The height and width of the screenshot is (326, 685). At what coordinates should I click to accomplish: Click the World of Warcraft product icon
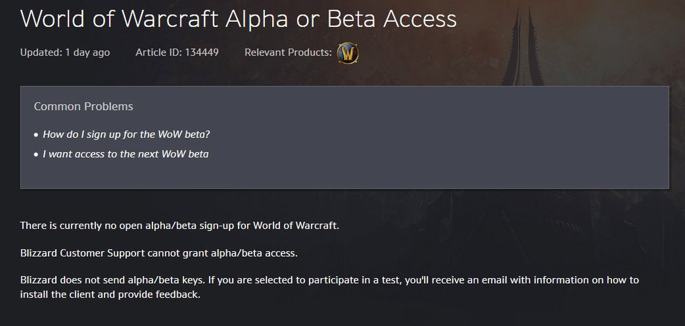[x=348, y=53]
